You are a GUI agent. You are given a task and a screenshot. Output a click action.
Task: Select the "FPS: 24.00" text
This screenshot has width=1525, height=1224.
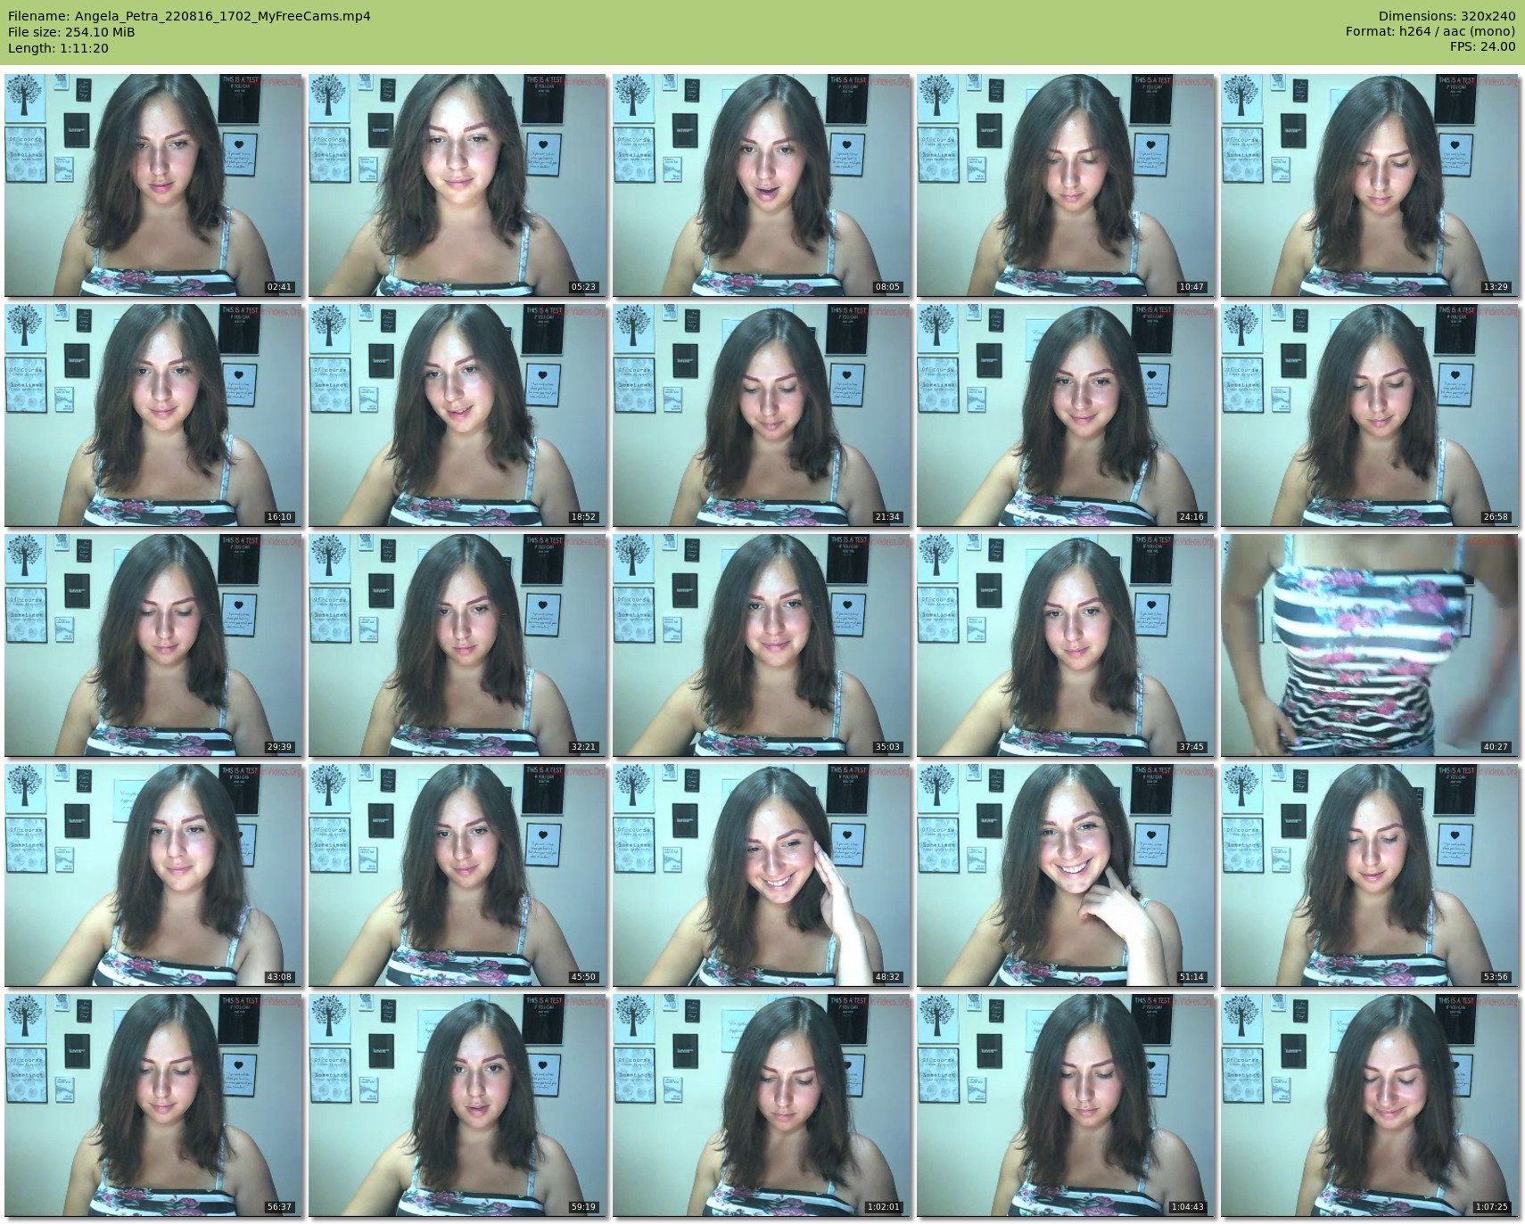pos(1483,47)
